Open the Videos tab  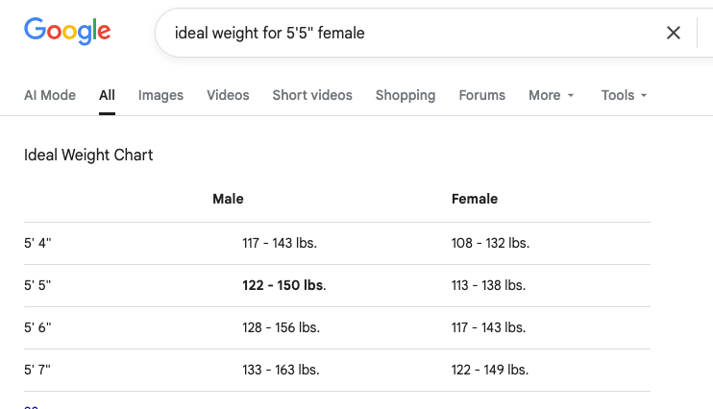[228, 95]
